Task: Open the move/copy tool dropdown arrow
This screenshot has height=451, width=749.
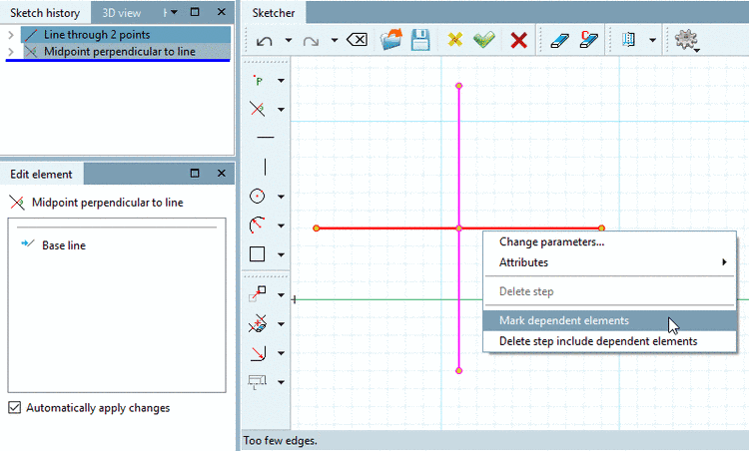Action: click(281, 295)
